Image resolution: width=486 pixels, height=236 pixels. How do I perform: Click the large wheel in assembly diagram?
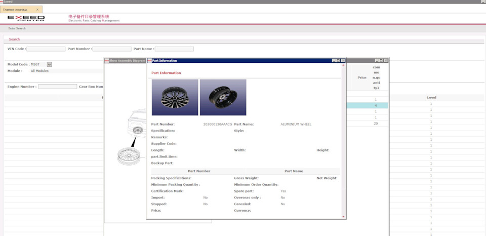click(x=128, y=156)
